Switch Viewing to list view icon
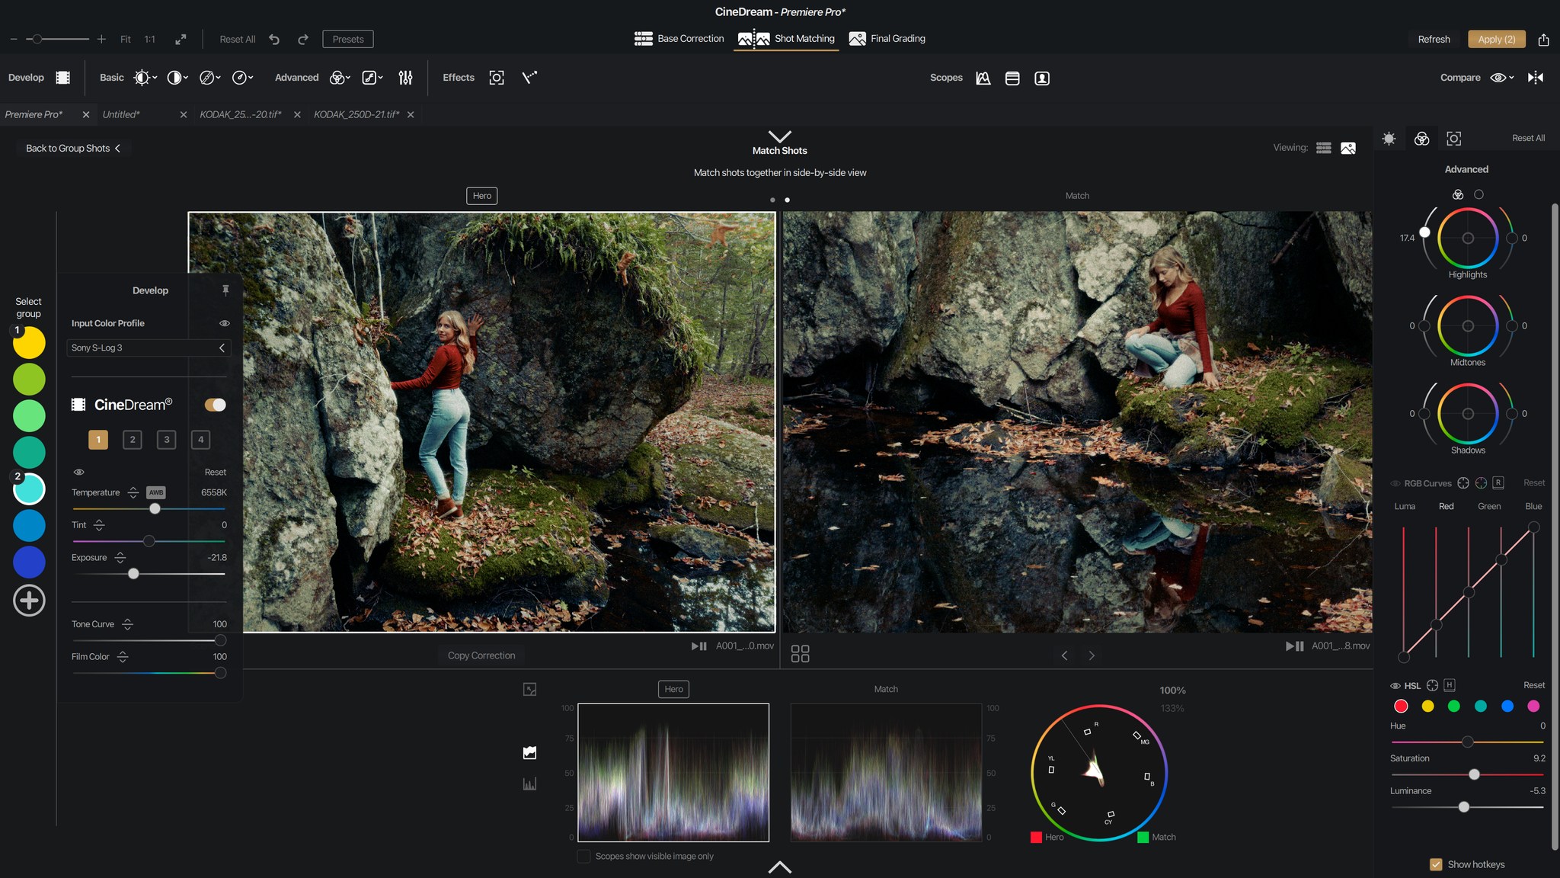Screen dimensions: 1560x878 (x=1324, y=148)
